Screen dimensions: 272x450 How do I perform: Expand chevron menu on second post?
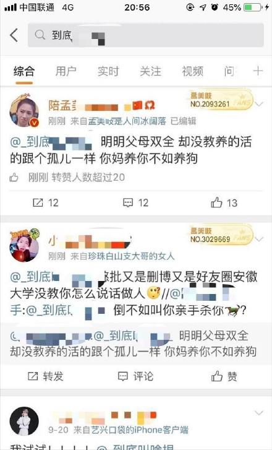[x=259, y=239]
